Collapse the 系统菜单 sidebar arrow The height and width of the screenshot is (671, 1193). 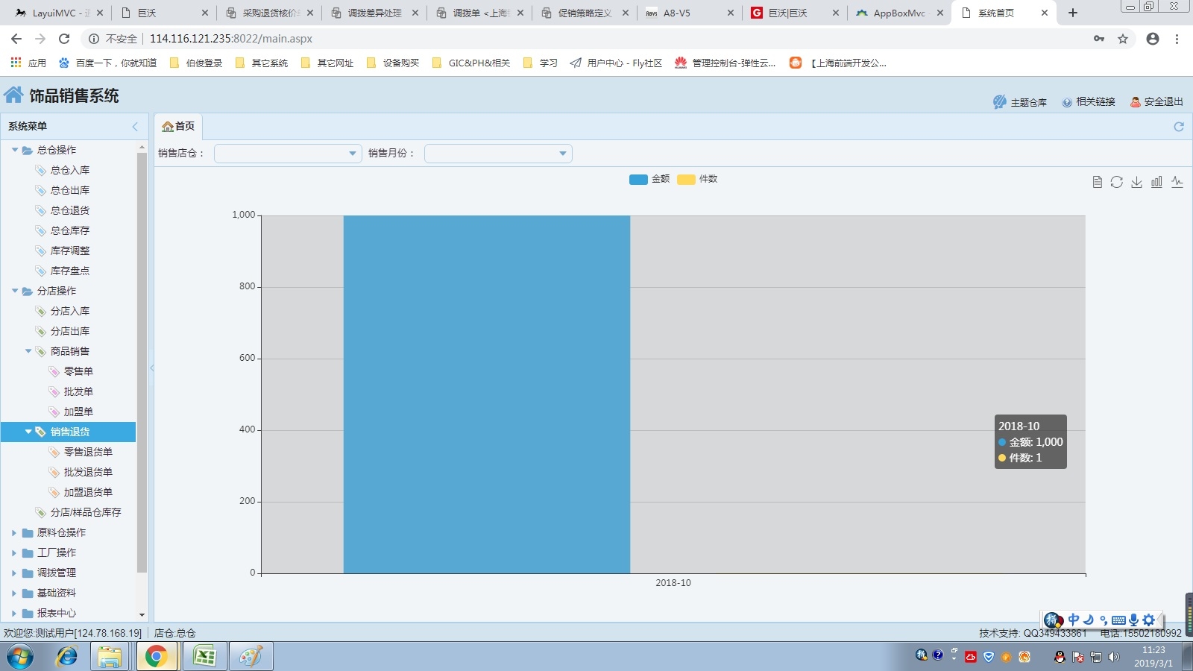point(135,127)
